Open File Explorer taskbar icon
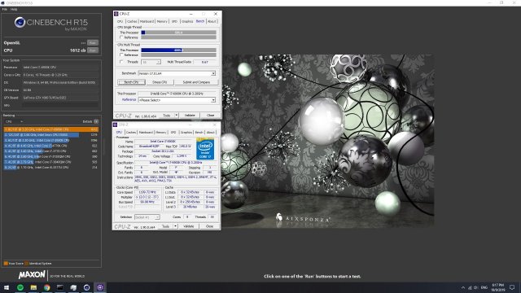 (33, 287)
